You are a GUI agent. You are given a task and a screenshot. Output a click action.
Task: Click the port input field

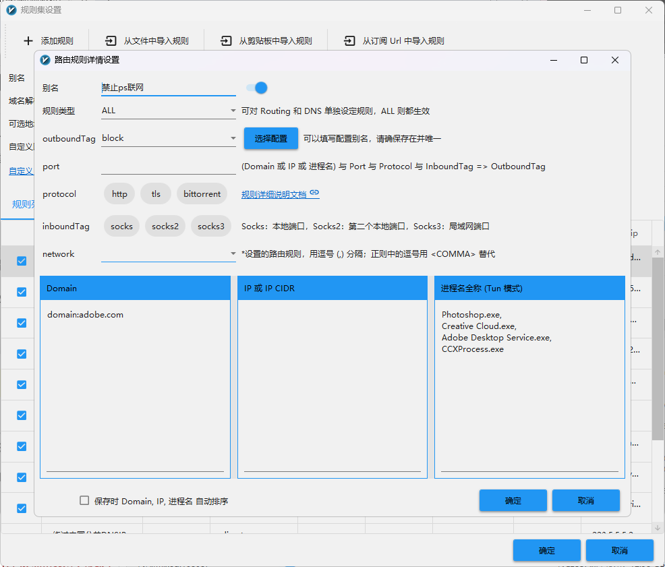[x=169, y=167]
